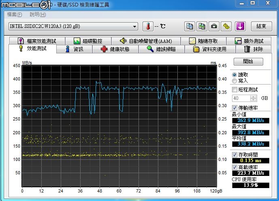Click the maximum value 392.8 MB/s
This screenshot has width=279, height=201.
tap(251, 133)
